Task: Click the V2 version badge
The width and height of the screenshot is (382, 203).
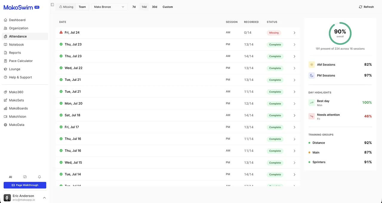Action: coord(37,7)
